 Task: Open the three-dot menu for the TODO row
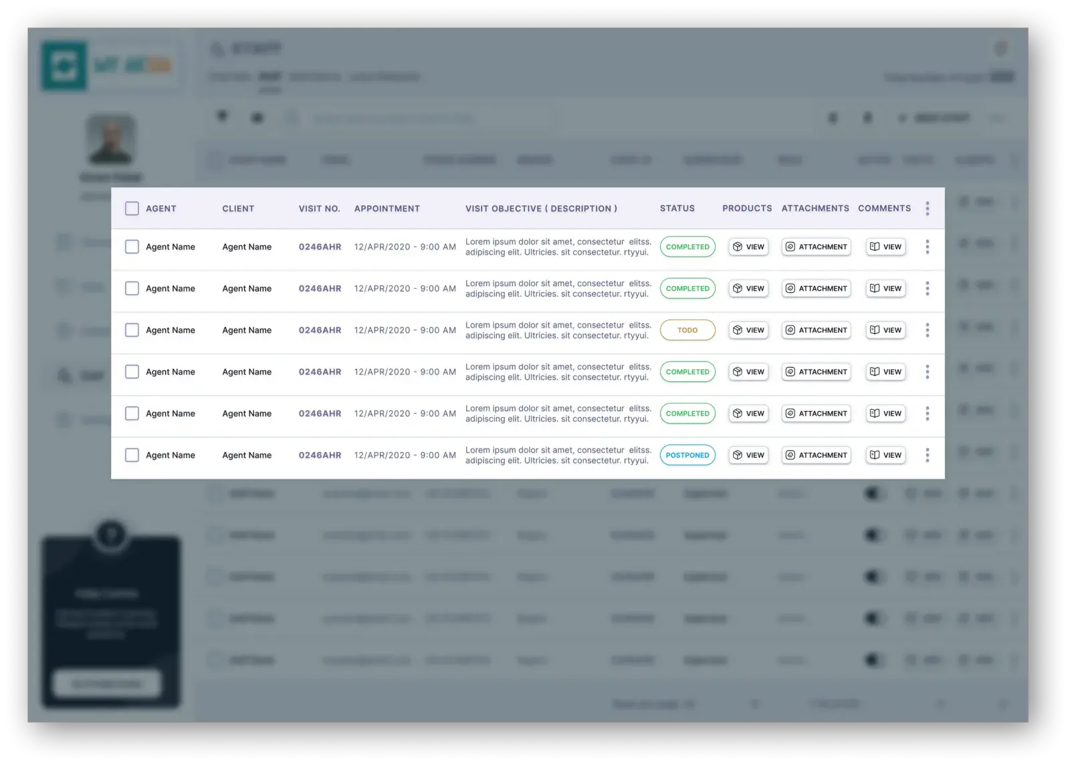tap(927, 330)
